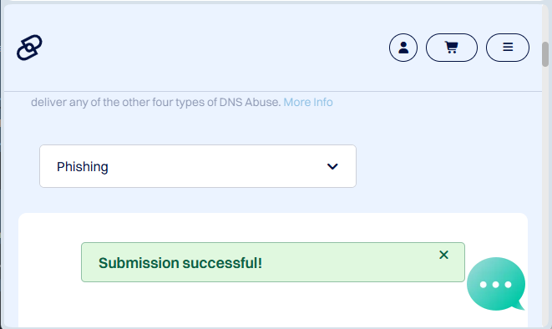
Task: Click the chain-link site logo
Action: click(29, 48)
